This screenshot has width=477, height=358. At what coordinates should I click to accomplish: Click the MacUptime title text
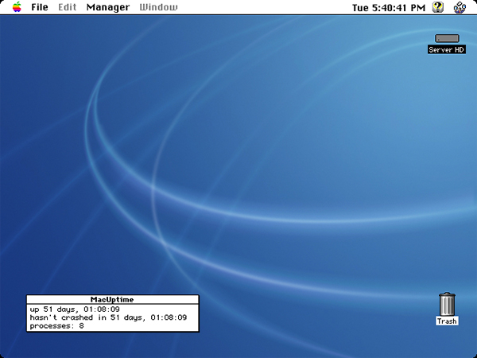tap(112, 299)
